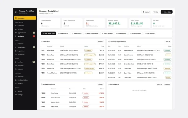Image resolution: width=188 pixels, height=118 pixels.
Task: Open the Today's Appointments stat card
Action: point(72,23)
